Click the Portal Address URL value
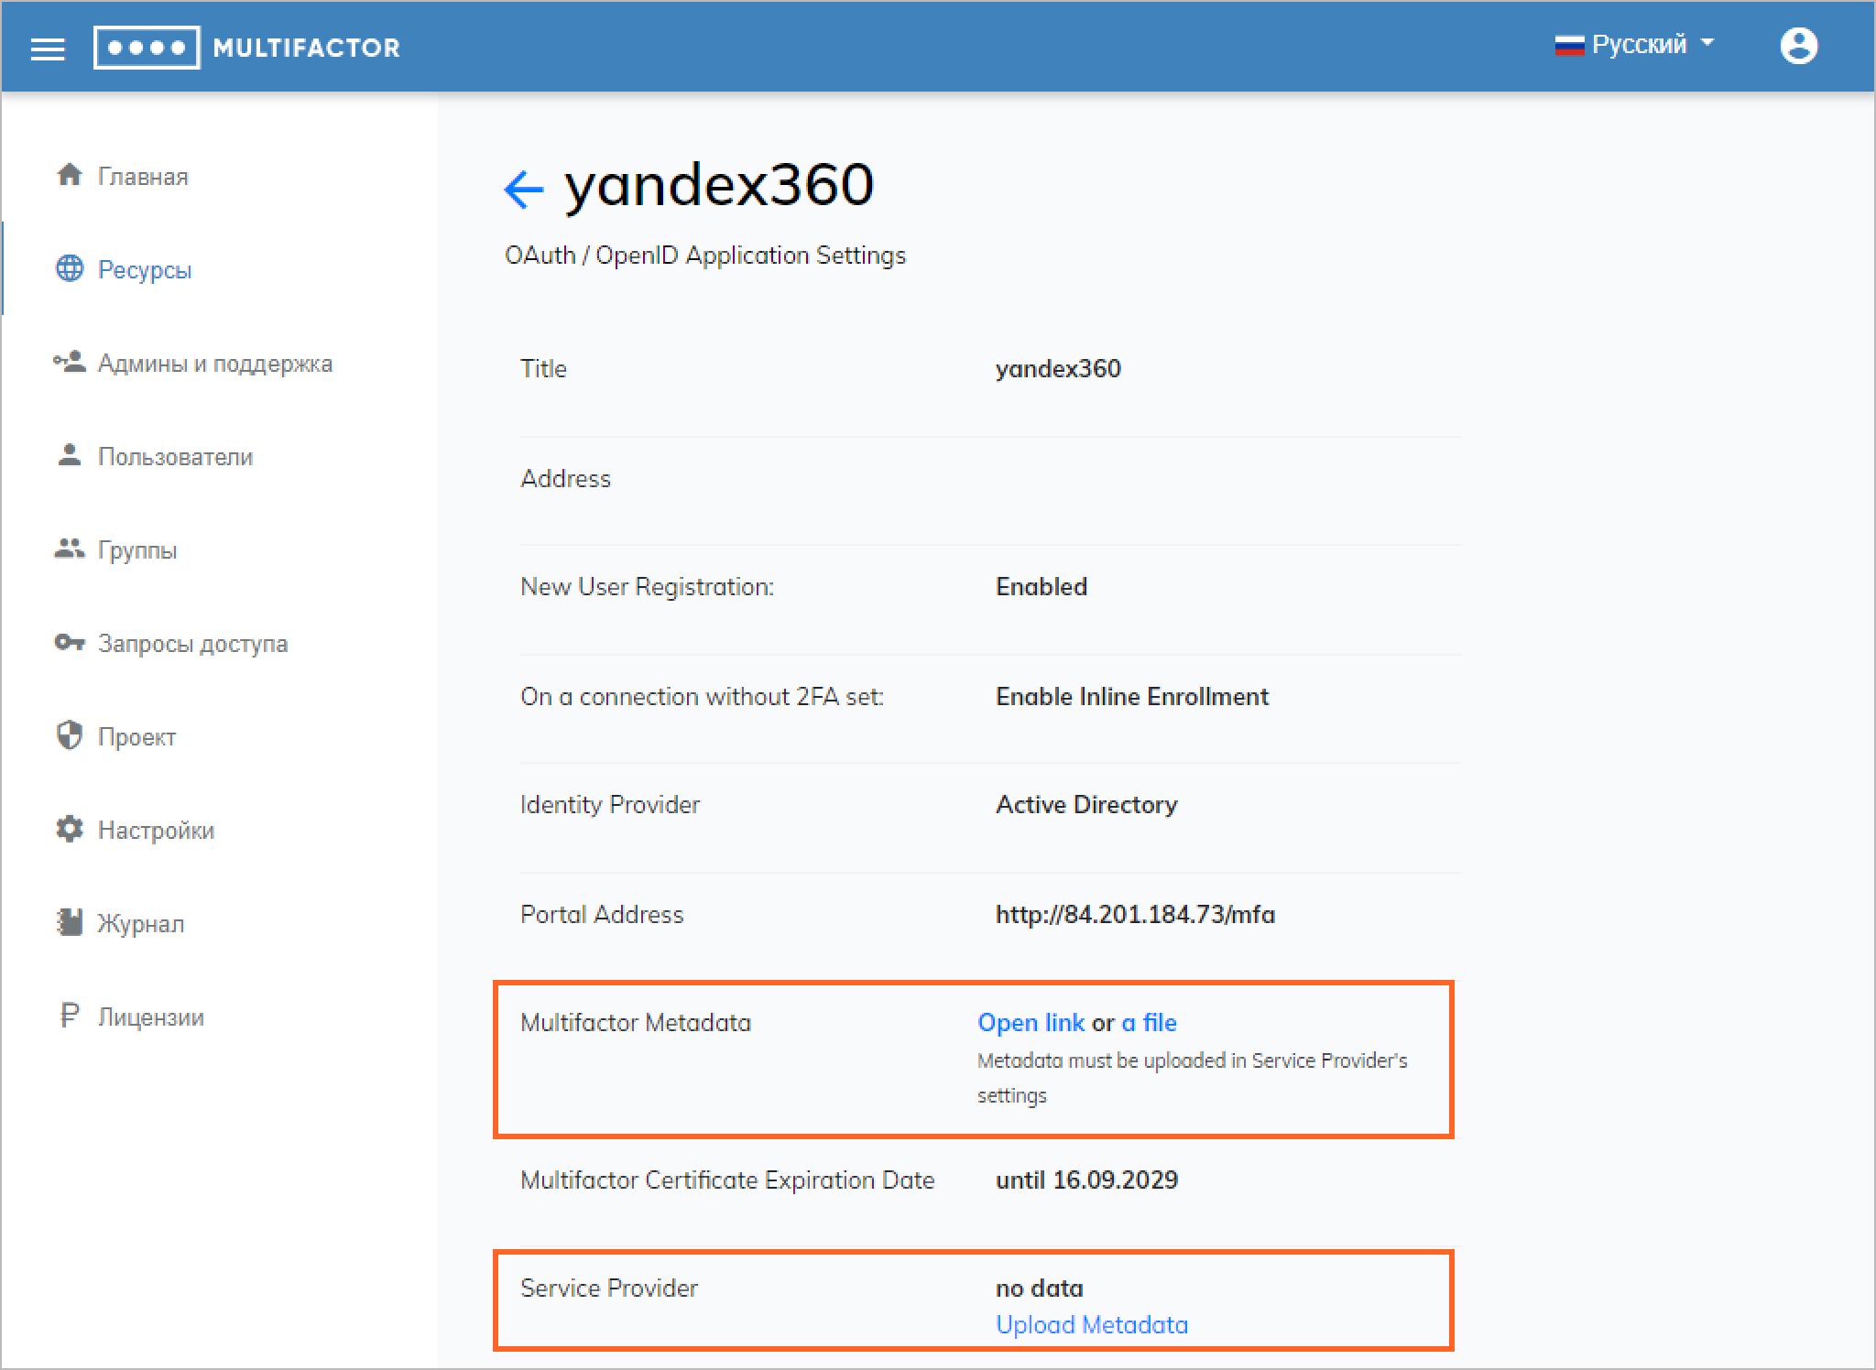 pos(1134,915)
